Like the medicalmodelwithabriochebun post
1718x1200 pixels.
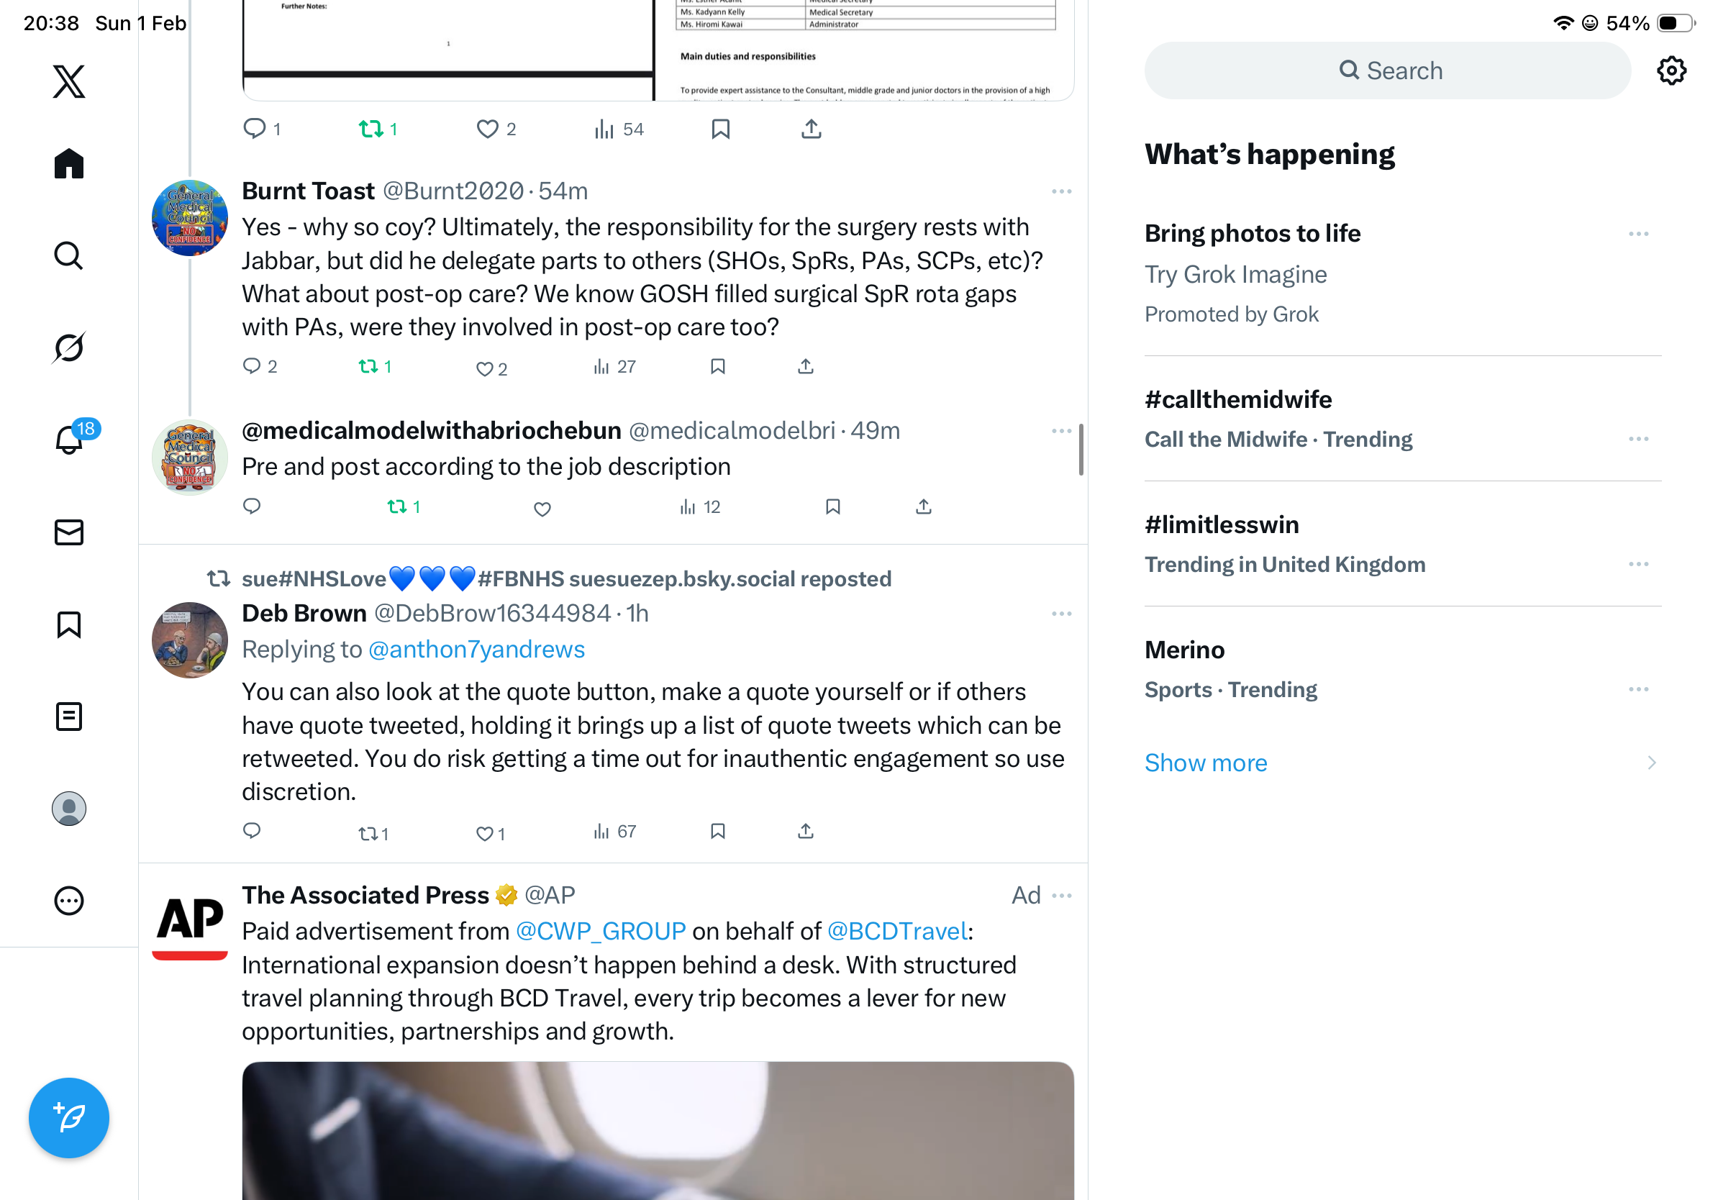coord(542,509)
